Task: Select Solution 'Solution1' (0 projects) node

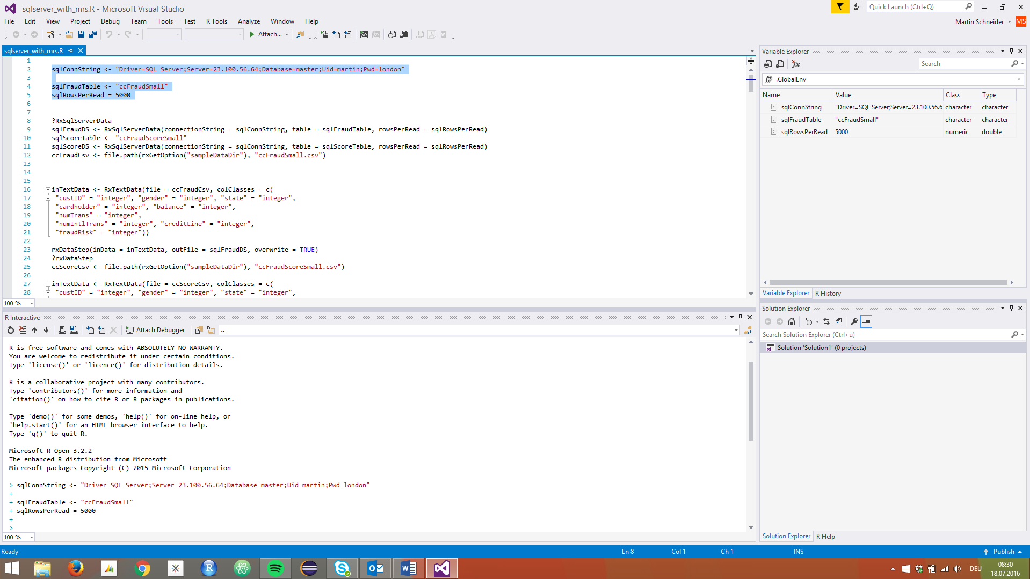Action: click(x=821, y=348)
